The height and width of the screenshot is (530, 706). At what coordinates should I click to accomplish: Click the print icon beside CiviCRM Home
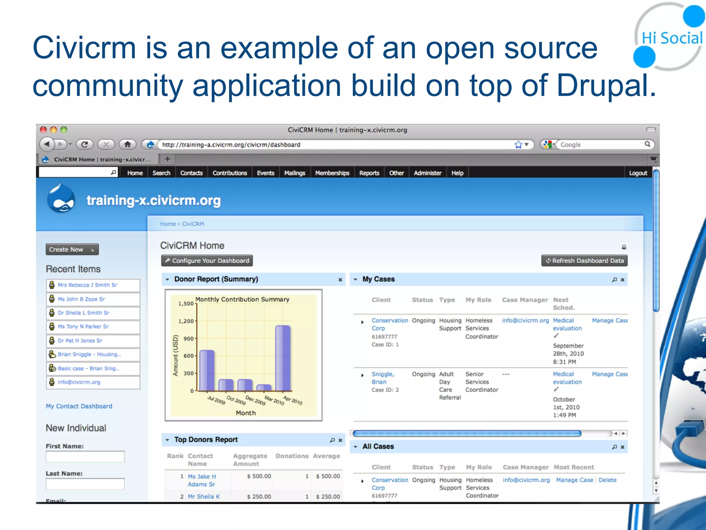(x=624, y=247)
